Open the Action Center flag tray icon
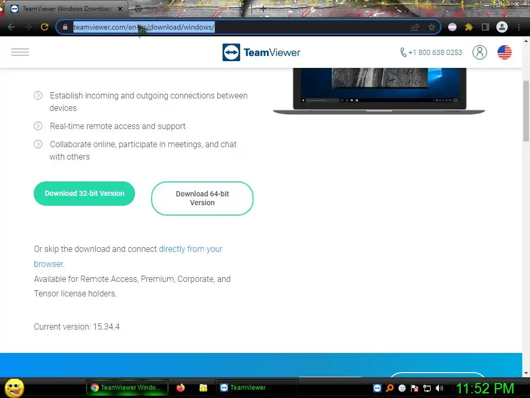The image size is (530, 398). [415, 388]
